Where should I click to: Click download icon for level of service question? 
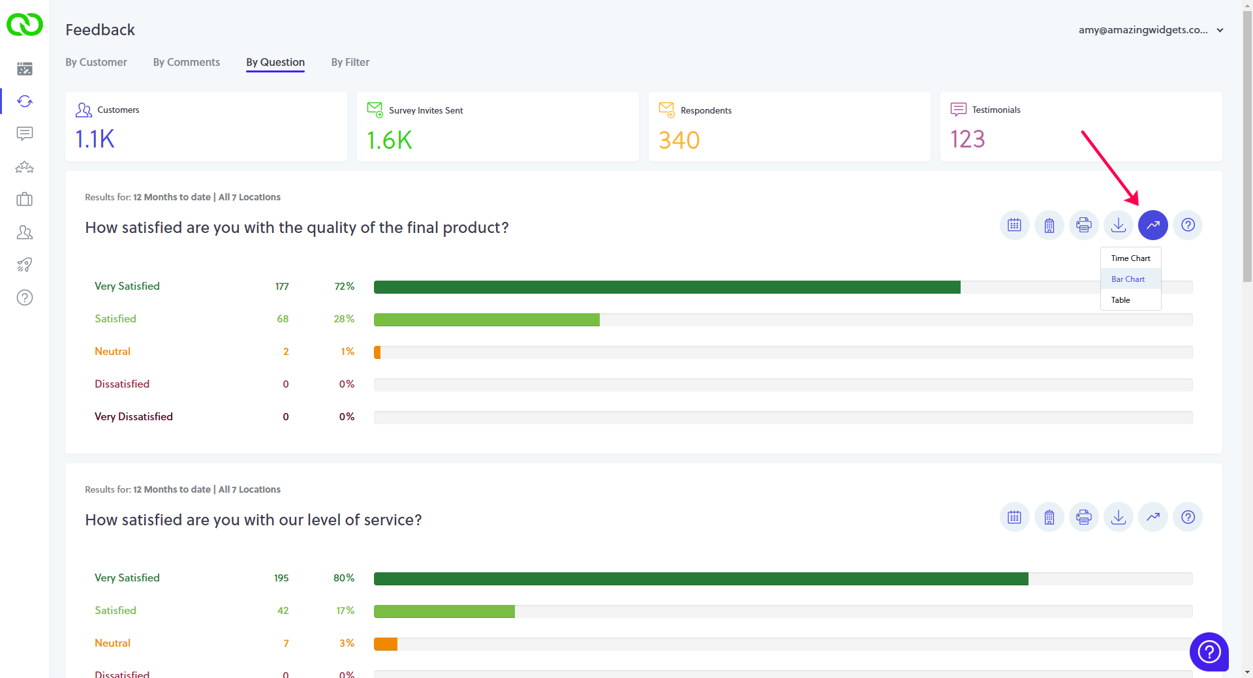click(x=1119, y=517)
